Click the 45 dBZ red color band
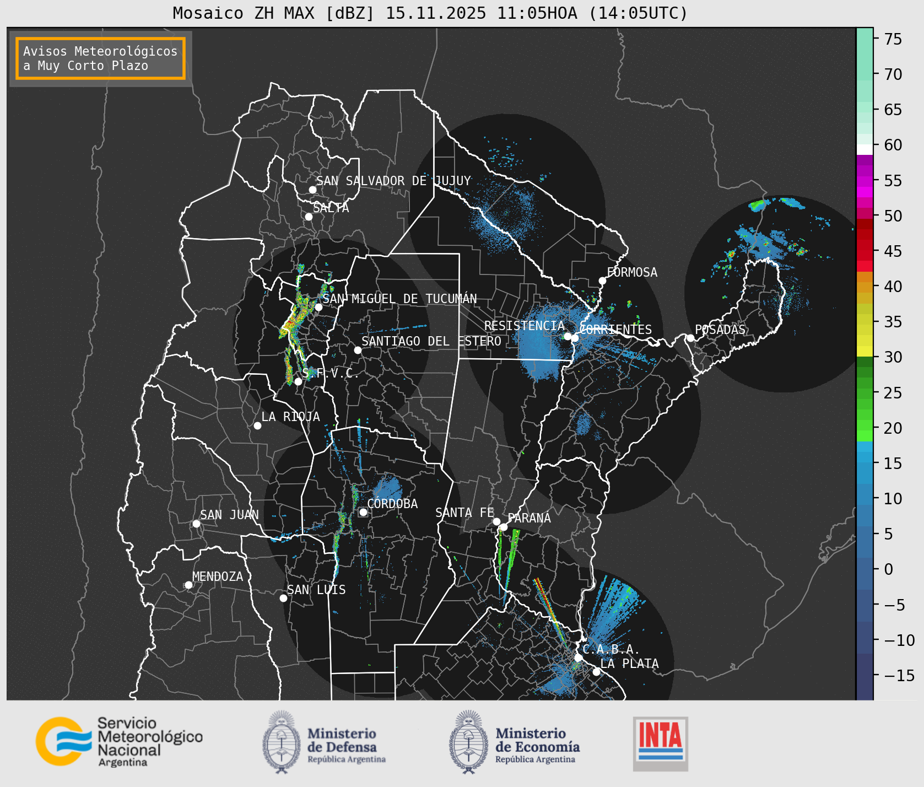This screenshot has width=924, height=787. tap(864, 251)
